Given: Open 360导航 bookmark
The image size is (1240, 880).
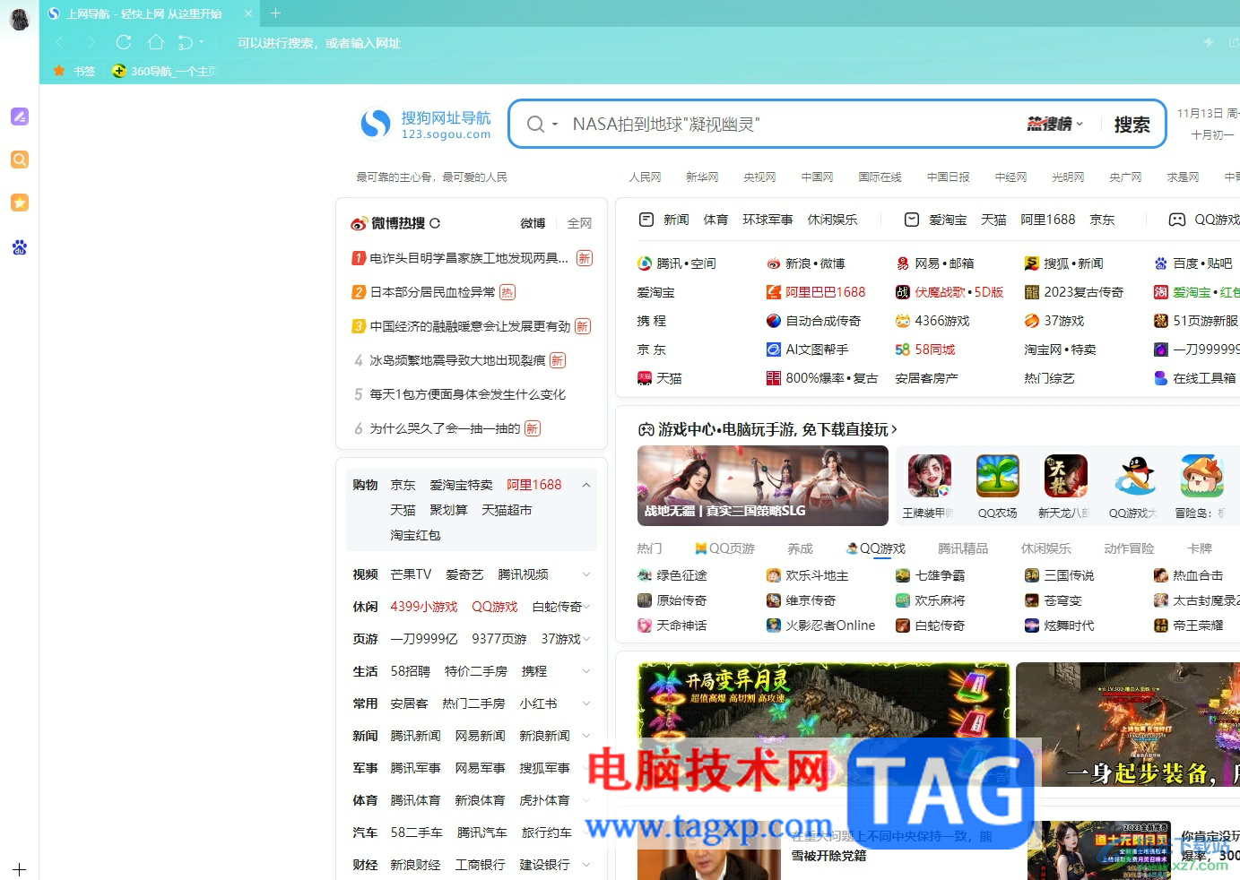Looking at the screenshot, I should [164, 71].
